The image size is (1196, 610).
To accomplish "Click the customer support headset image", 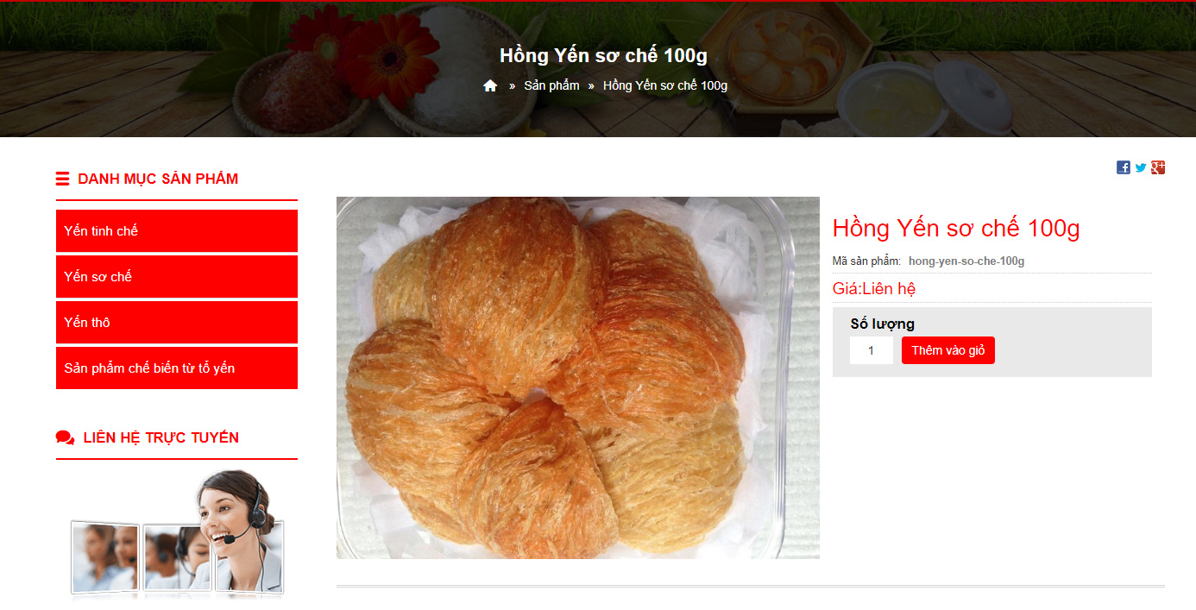I will click(177, 532).
